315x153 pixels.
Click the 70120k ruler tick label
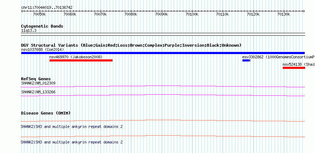(253, 14)
